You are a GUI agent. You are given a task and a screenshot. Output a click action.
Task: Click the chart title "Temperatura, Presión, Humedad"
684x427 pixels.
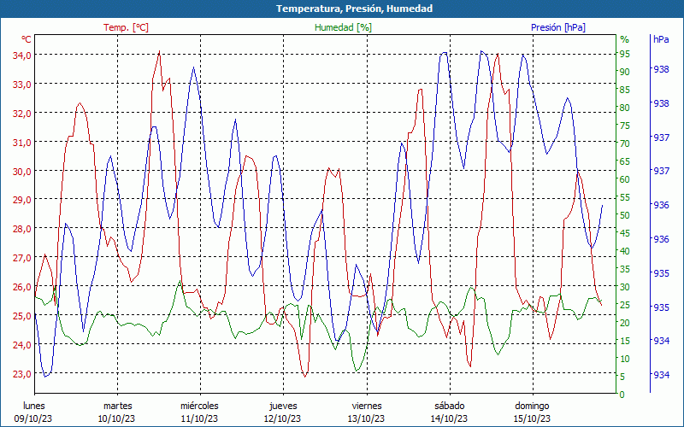pyautogui.click(x=354, y=9)
